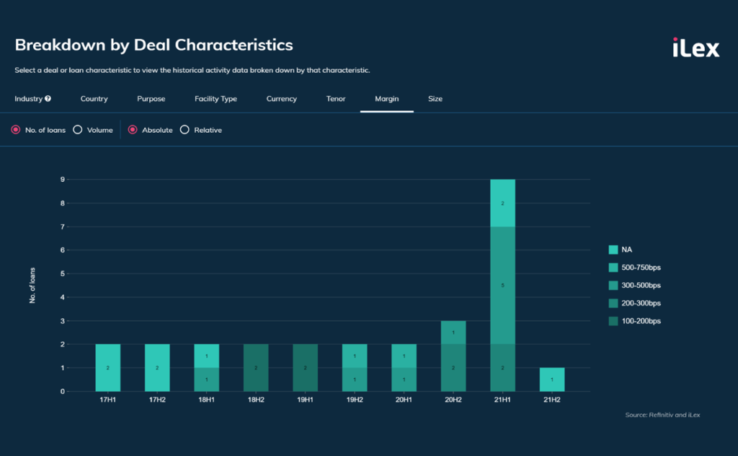Screen dimensions: 738x456
Task: Toggle the NA legend color swatch
Action: pyautogui.click(x=613, y=250)
